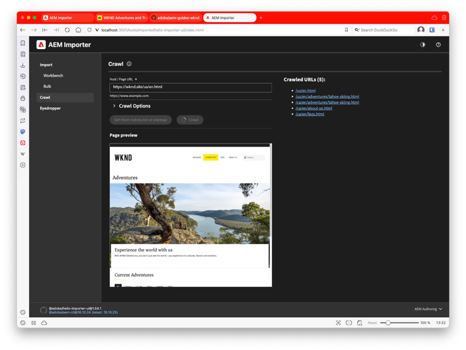The width and height of the screenshot is (466, 350).
Task: Open the History panel icon
Action: [23, 76]
